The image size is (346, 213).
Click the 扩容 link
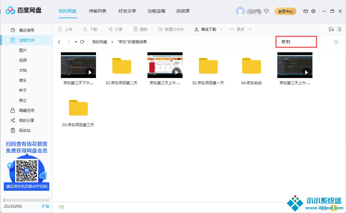click(45, 206)
